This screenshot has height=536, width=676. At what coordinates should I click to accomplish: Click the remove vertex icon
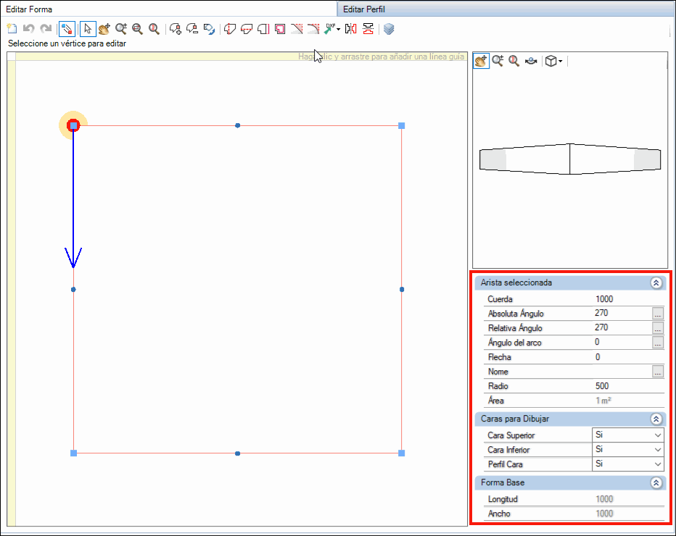point(192,29)
